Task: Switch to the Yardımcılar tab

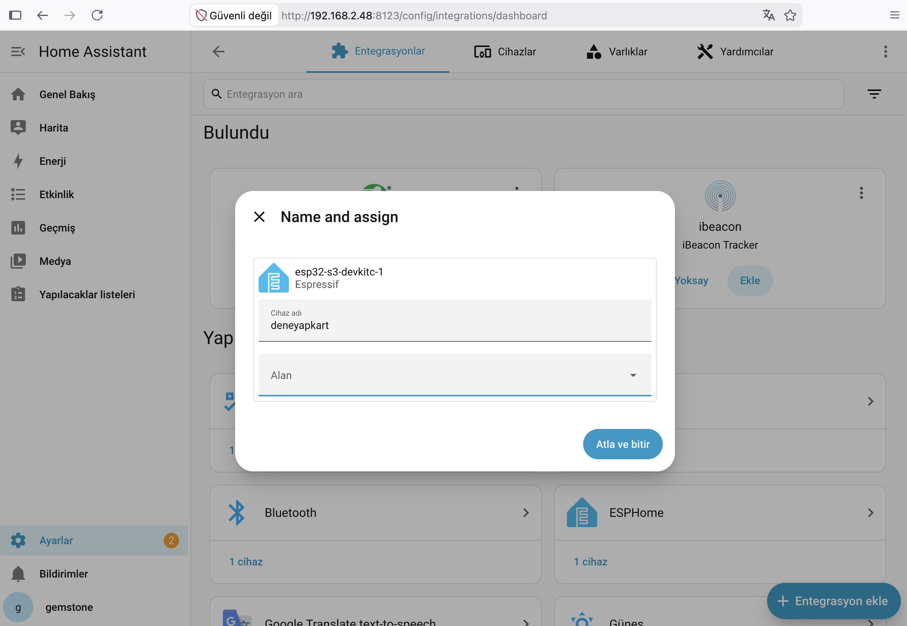Action: click(x=735, y=52)
